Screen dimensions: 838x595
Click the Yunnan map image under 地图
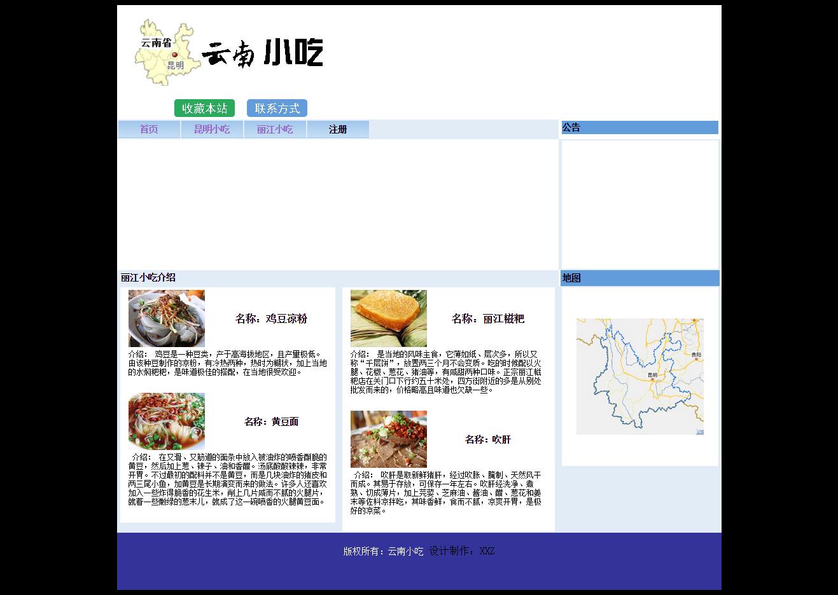coord(639,376)
